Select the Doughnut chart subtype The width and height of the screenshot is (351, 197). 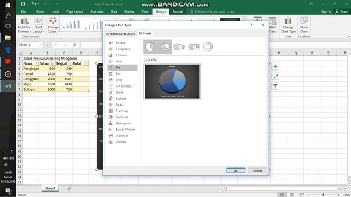point(208,47)
